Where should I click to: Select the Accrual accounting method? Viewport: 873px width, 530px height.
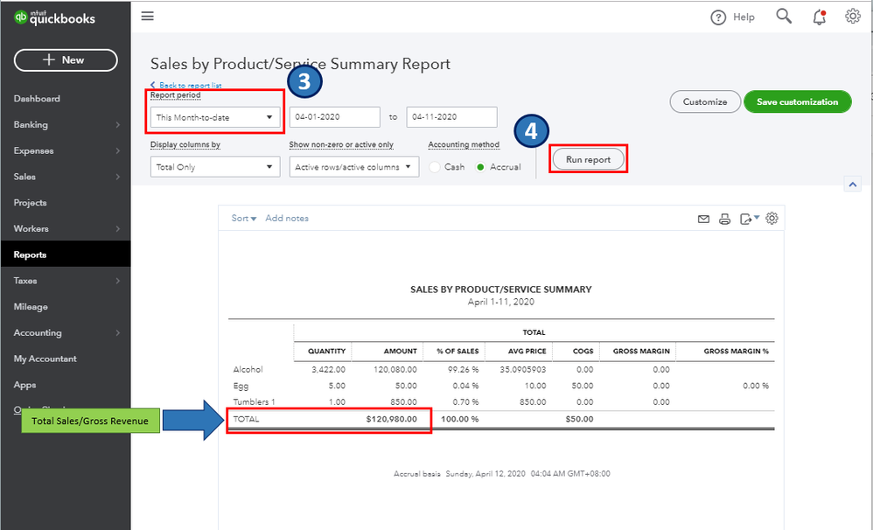pyautogui.click(x=480, y=167)
